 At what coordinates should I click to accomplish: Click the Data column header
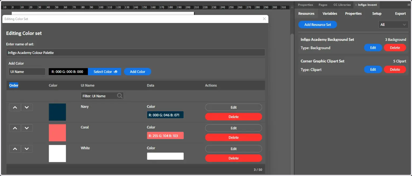pyautogui.click(x=151, y=85)
